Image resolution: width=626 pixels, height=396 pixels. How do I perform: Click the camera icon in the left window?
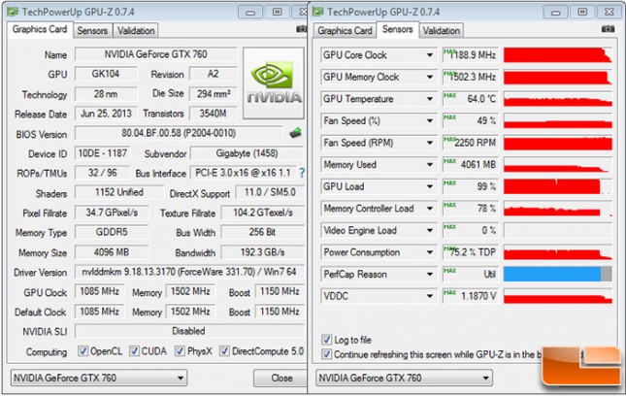point(302,29)
